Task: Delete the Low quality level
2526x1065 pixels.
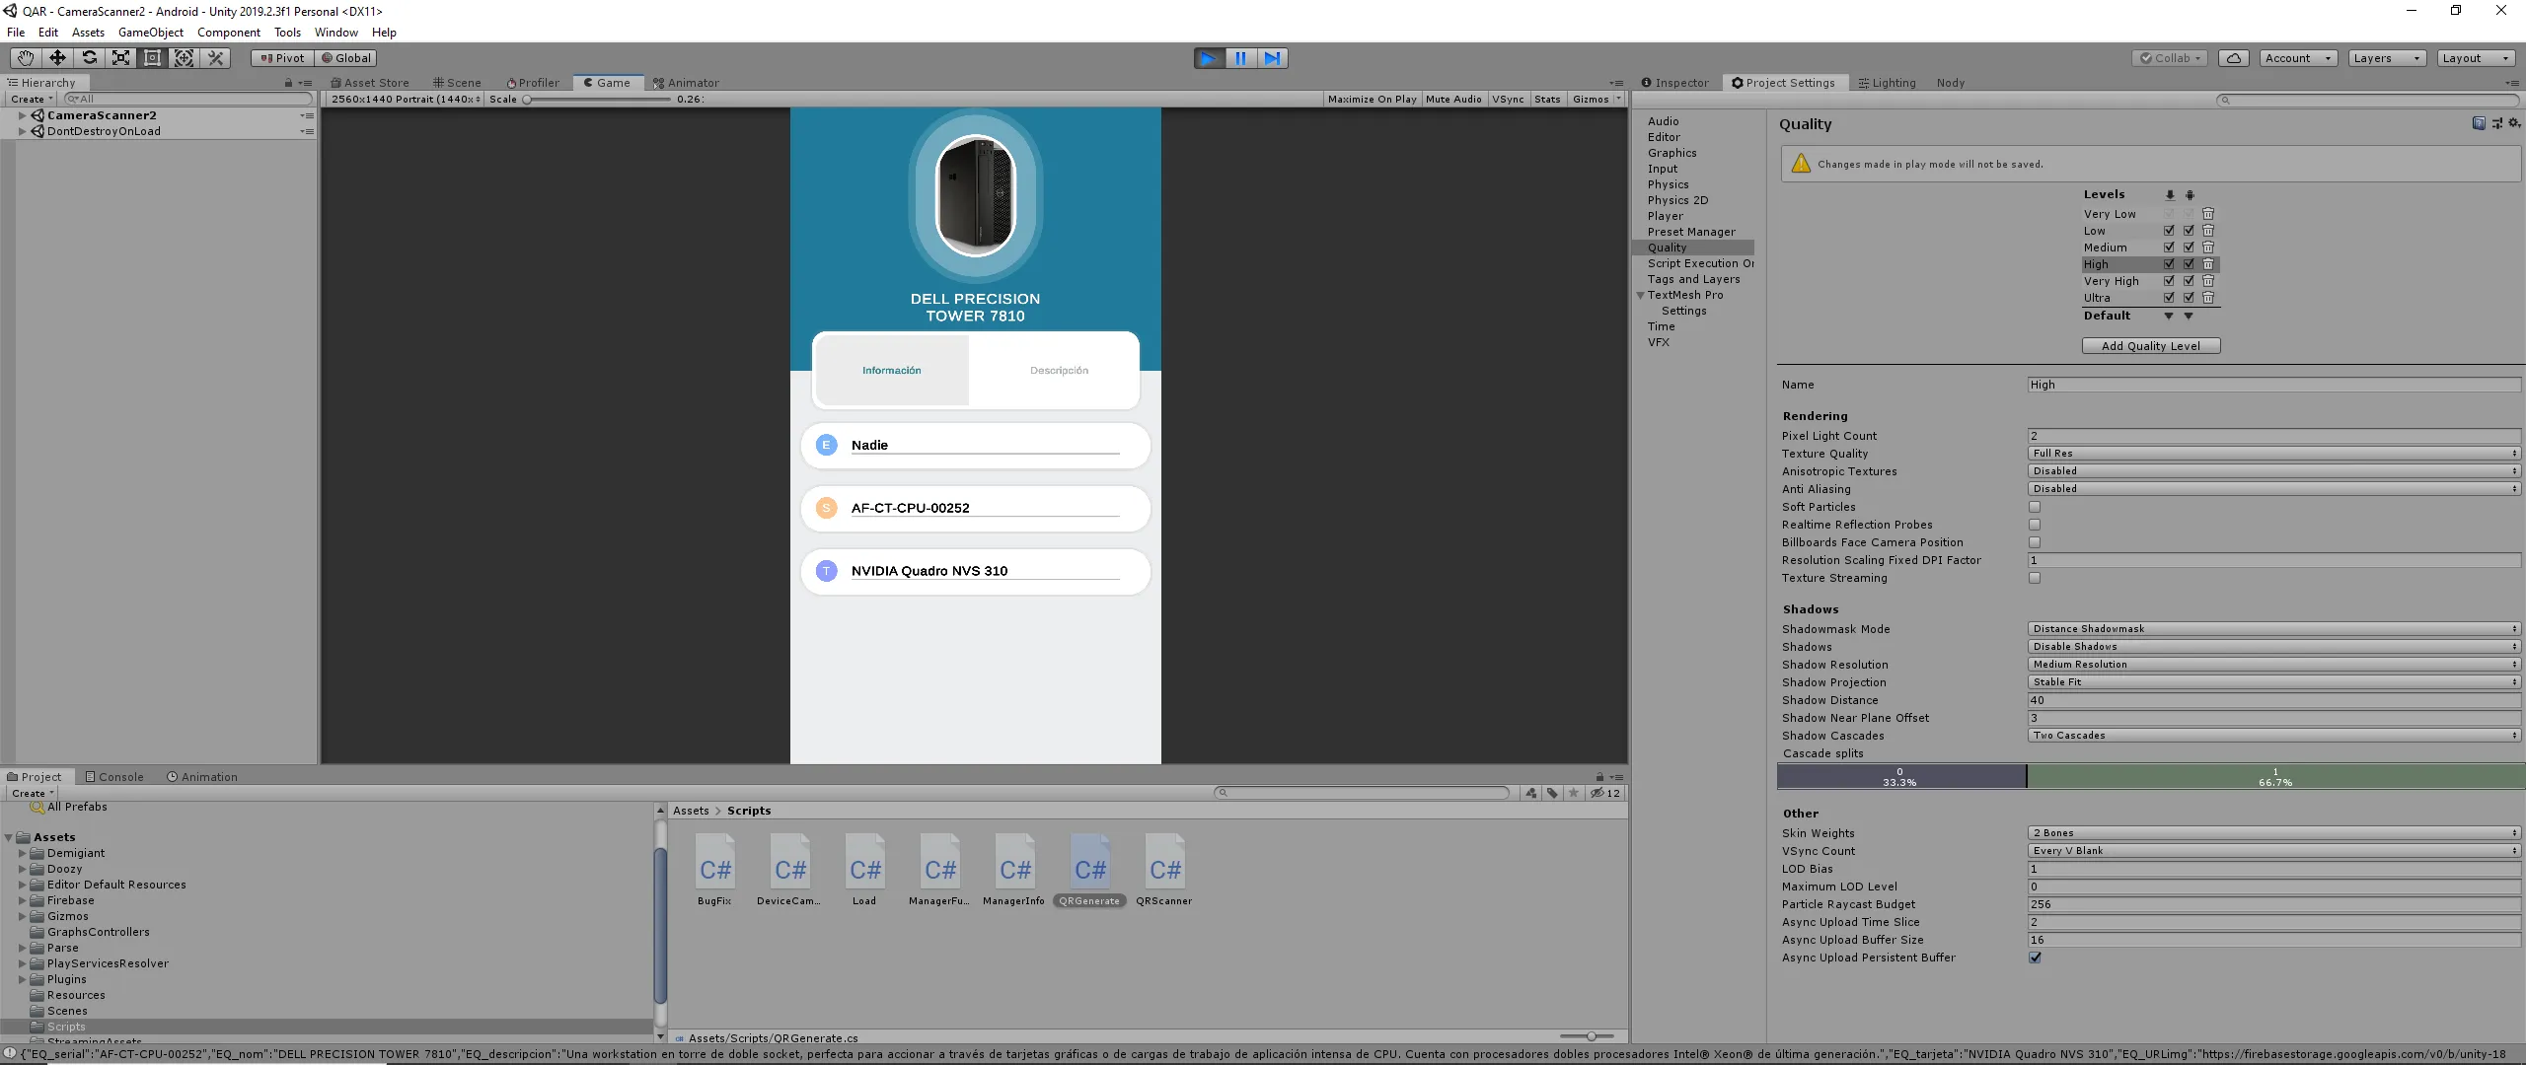Action: [x=2208, y=231]
